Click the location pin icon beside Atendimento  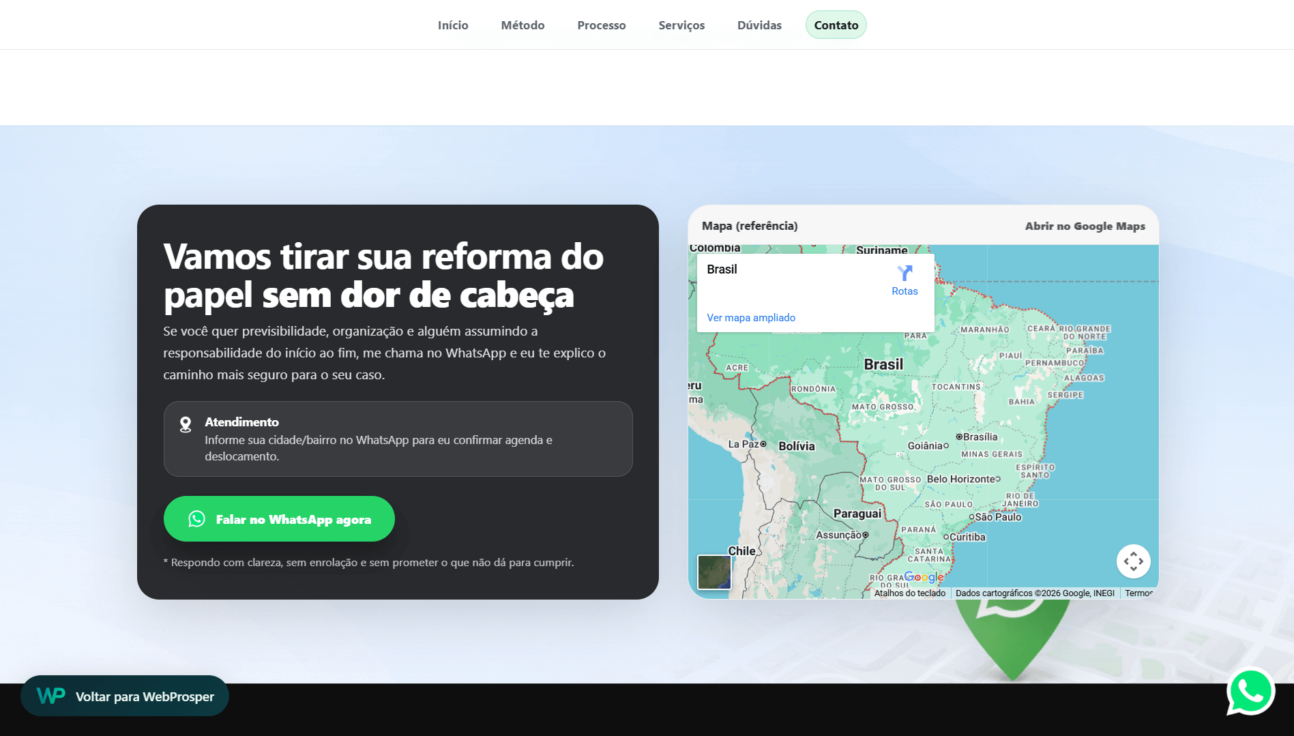(x=186, y=424)
